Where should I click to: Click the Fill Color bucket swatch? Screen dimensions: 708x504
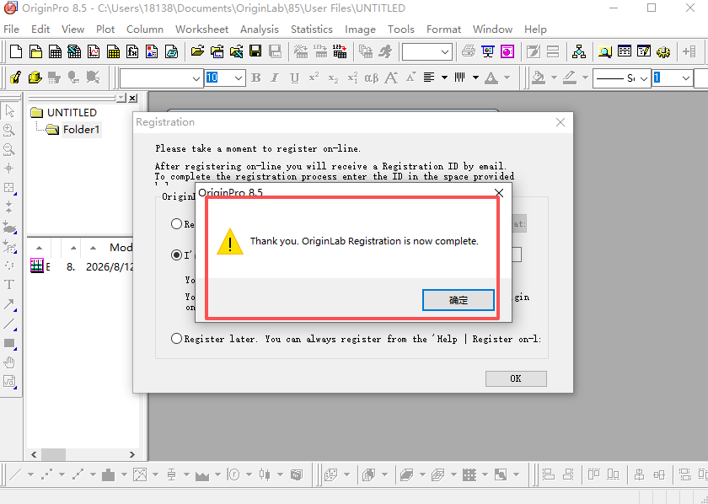pos(539,78)
